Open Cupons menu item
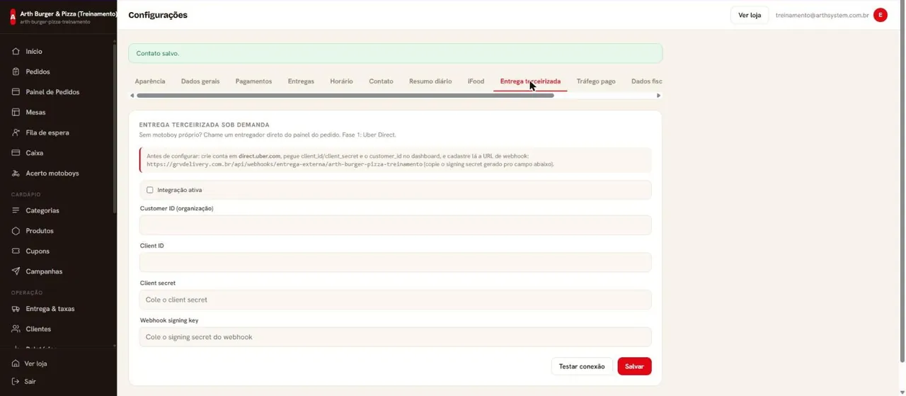This screenshot has height=396, width=906. click(38, 251)
